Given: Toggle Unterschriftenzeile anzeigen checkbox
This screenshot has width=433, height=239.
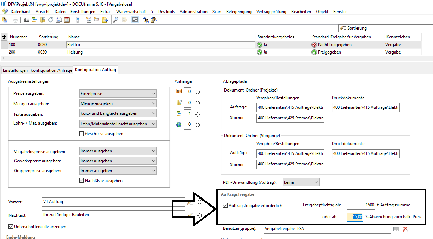Looking at the screenshot, I should [x=11, y=227].
